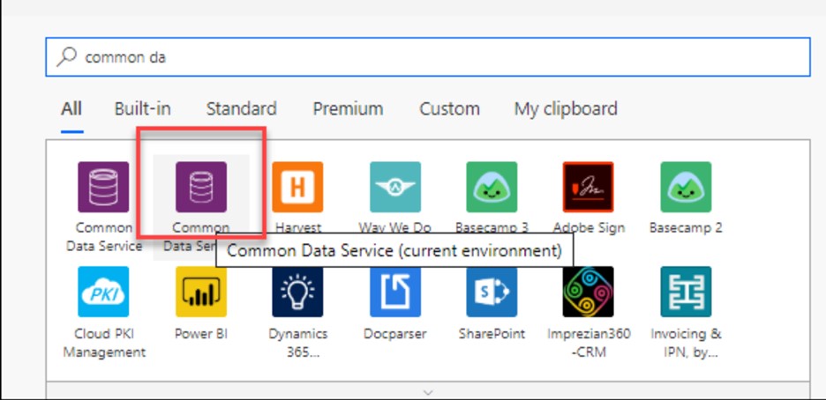Choose the Way We Do connector icon

(395, 187)
